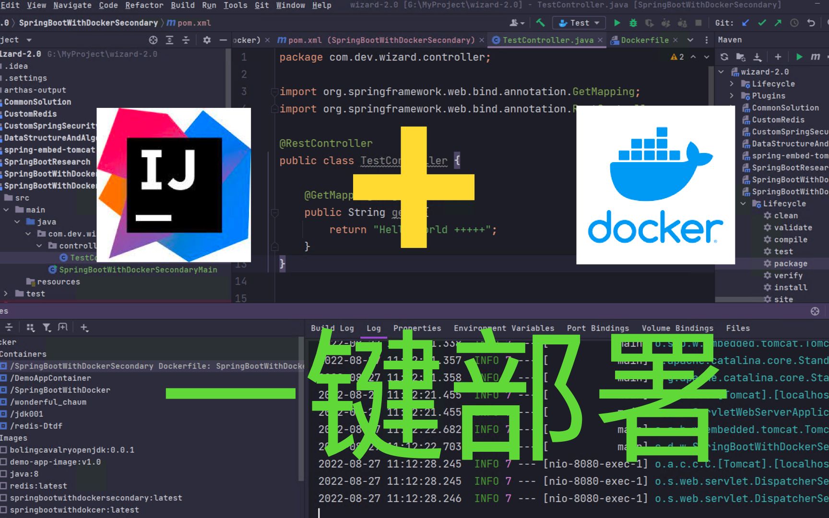829x518 pixels.
Task: Run the Test configuration with the green play icon
Action: 617,23
